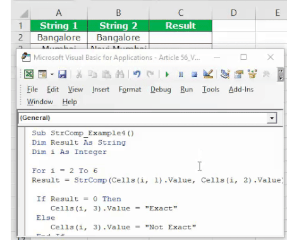
Task: Click the 'Else' keyword line
Action: coord(45,218)
